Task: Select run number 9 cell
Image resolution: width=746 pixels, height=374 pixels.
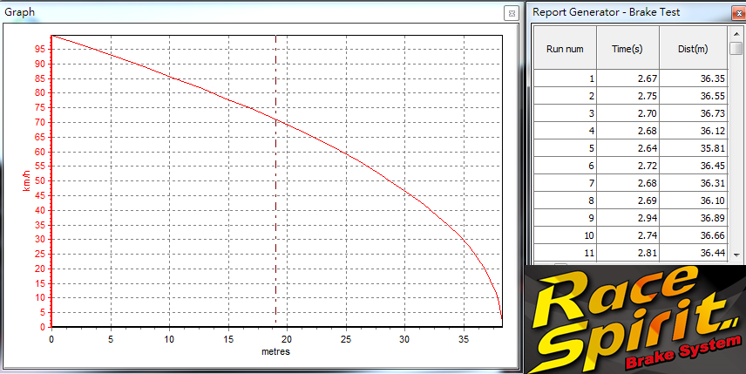Action: (565, 218)
